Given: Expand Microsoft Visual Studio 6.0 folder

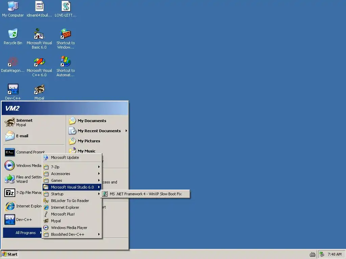Looking at the screenshot, I should tap(72, 187).
